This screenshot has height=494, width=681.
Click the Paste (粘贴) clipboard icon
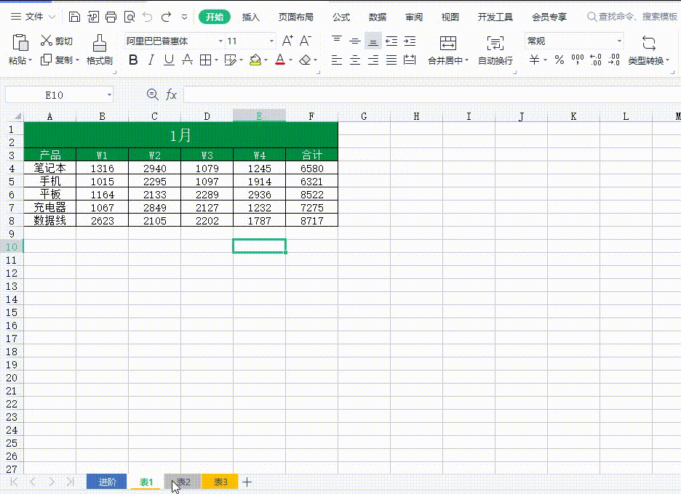[20, 43]
